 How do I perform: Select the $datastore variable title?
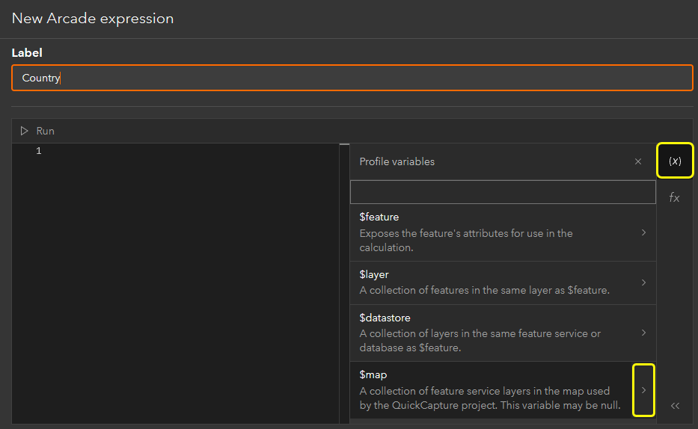point(385,318)
